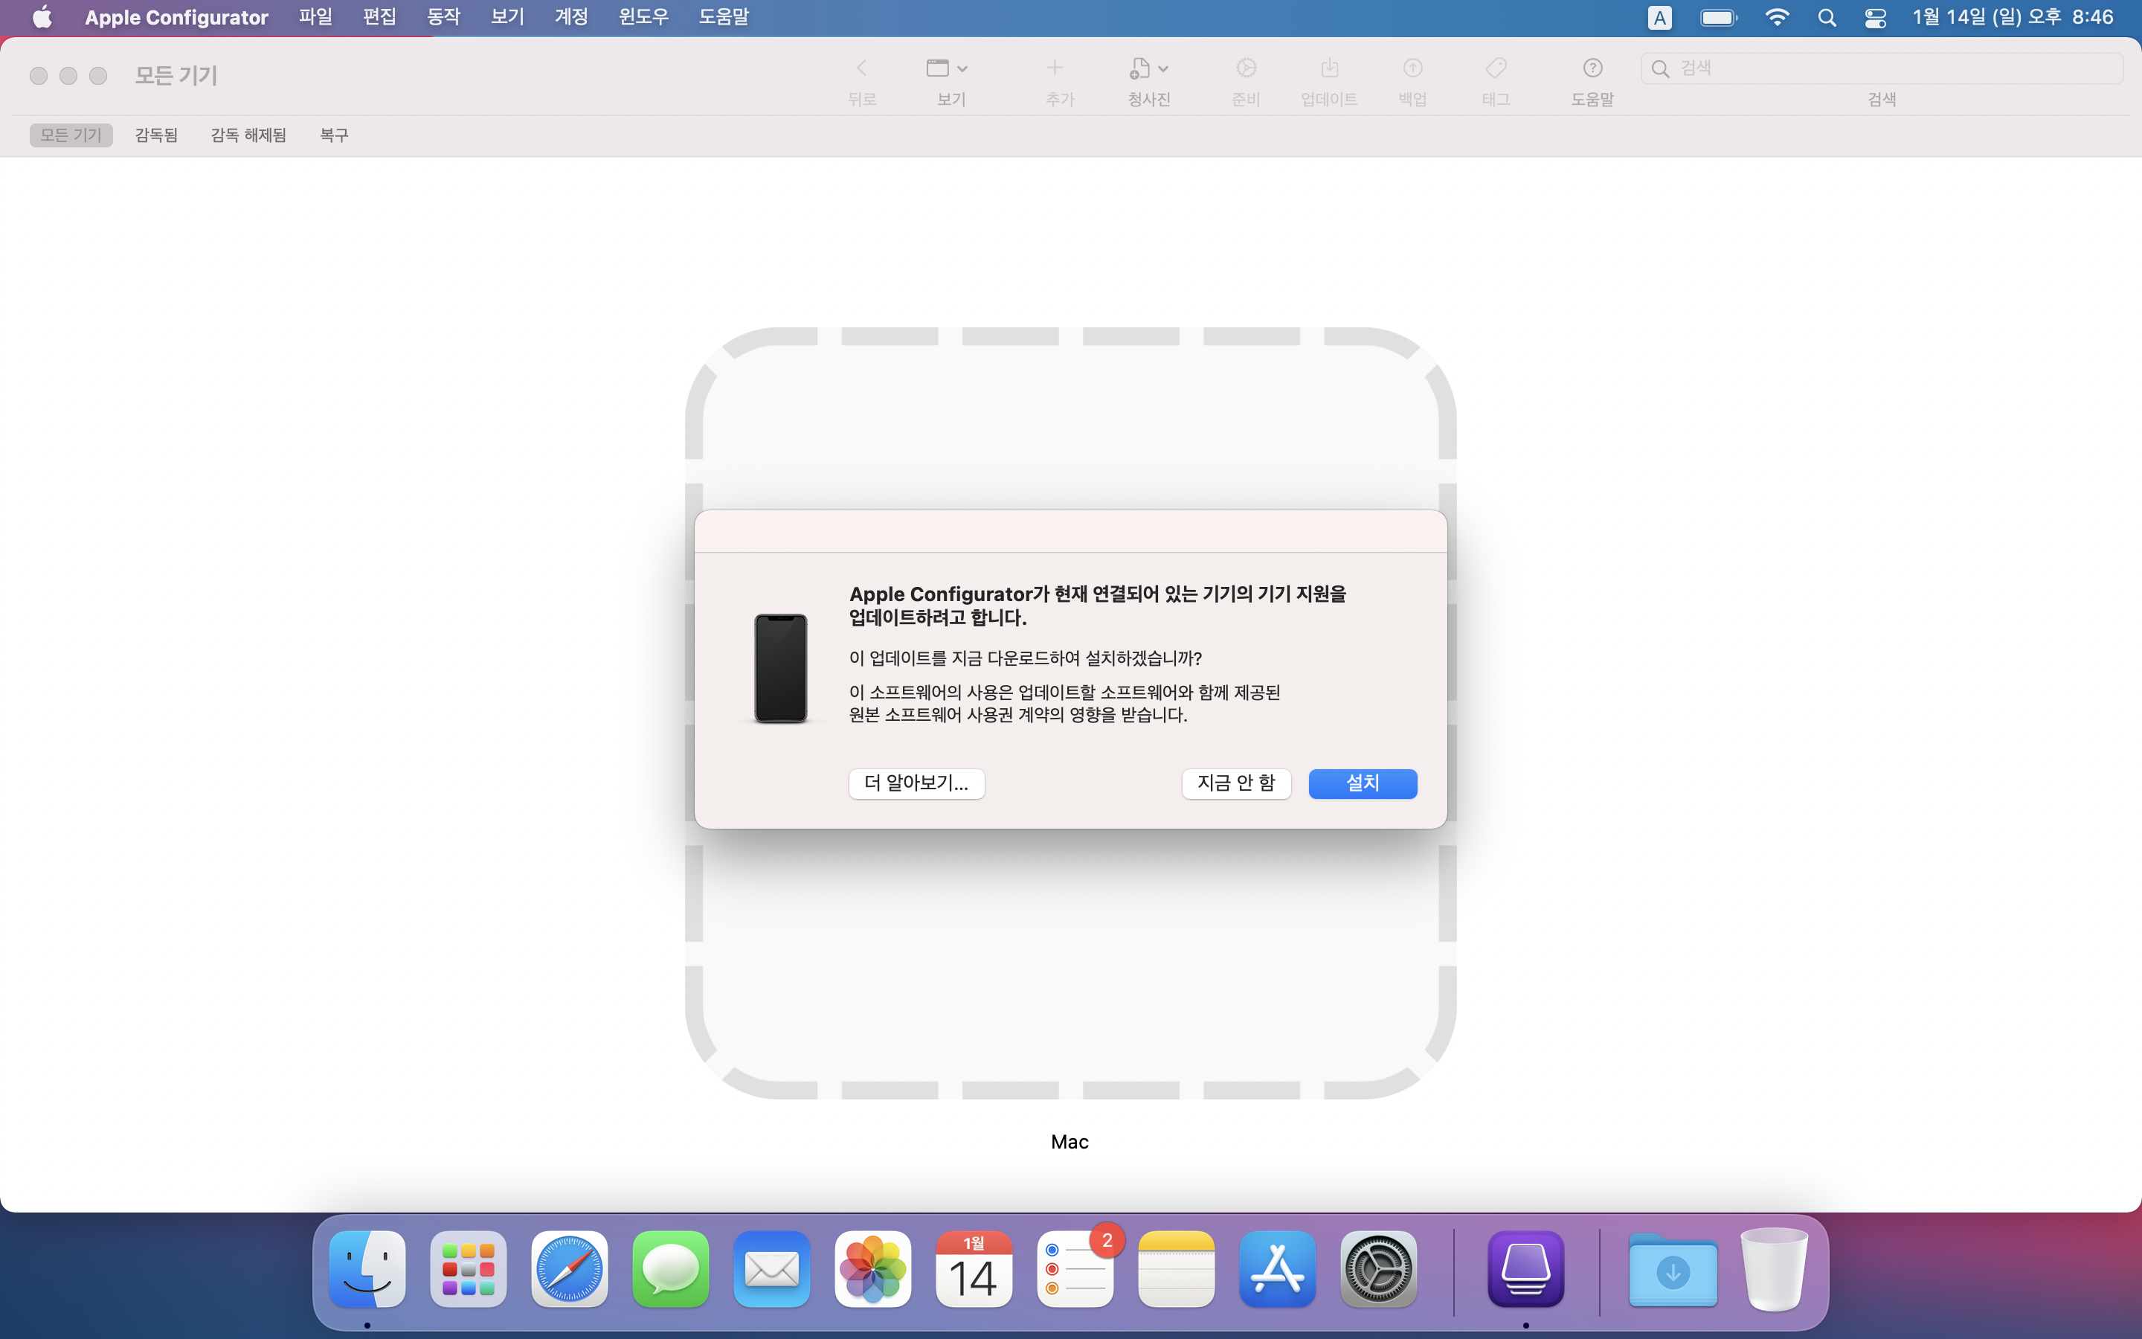Click the 태그 (Tag) toolbar icon
Viewport: 2142px width, 1339px height.
(x=1495, y=68)
